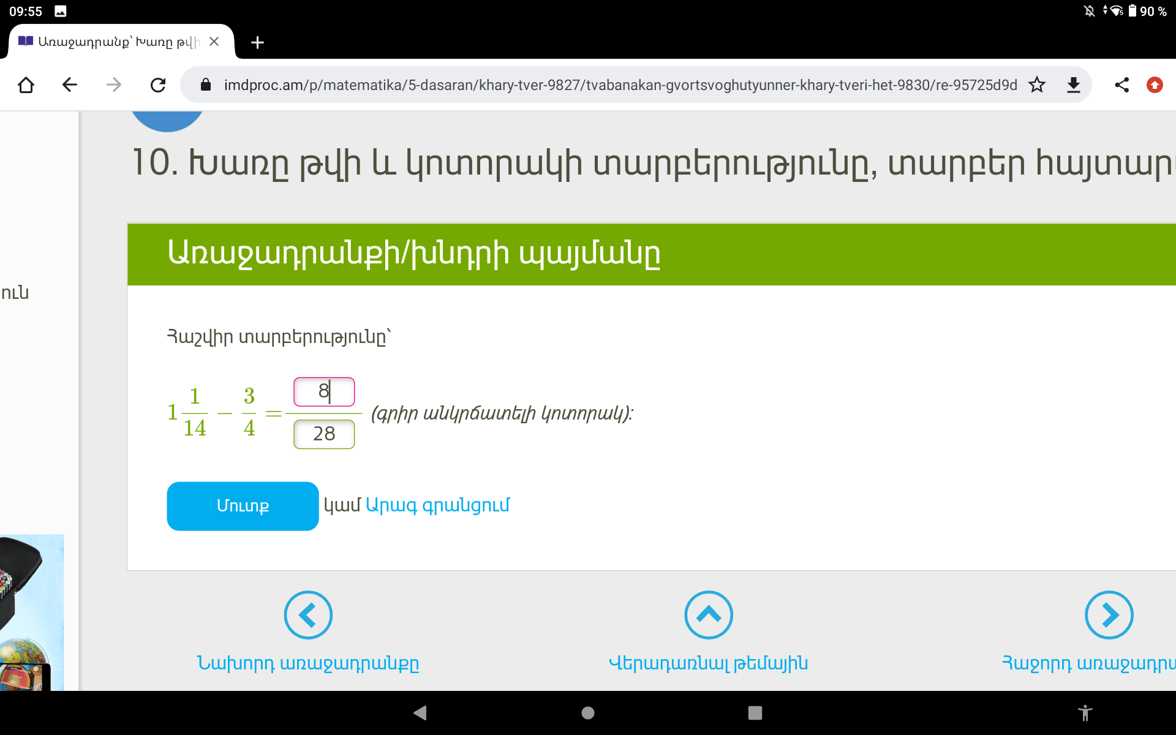Click the forward navigation arrow

pyautogui.click(x=114, y=85)
